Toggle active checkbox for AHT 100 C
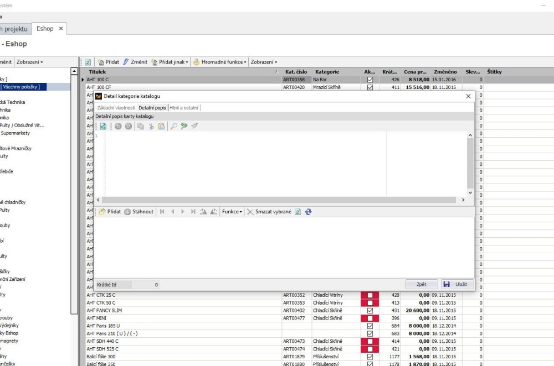The height and width of the screenshot is (366, 554). (x=370, y=80)
